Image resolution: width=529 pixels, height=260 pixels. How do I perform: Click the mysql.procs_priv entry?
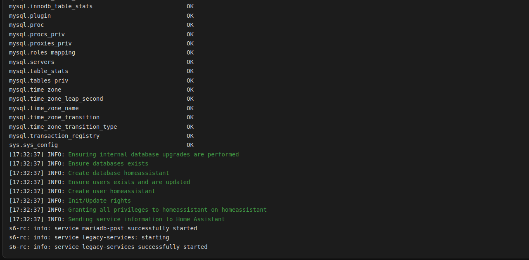(x=37, y=34)
